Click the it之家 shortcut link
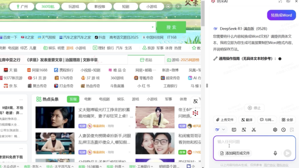Image resolution: width=299 pixels, height=168 pixels. 28,37
